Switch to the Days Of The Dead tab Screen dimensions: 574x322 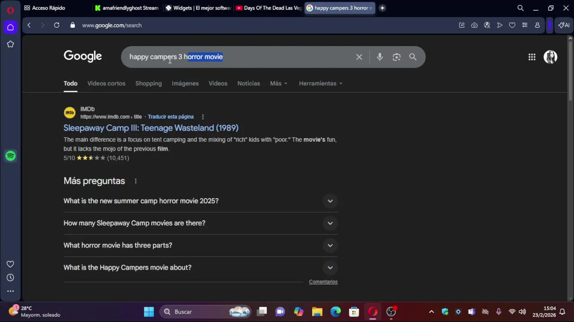point(269,8)
